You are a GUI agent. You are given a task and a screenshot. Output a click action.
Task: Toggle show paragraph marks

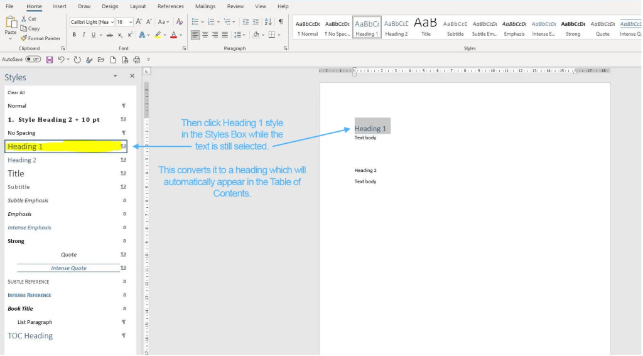(x=281, y=22)
